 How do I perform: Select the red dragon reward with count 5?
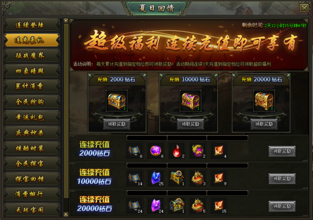(198, 206)
